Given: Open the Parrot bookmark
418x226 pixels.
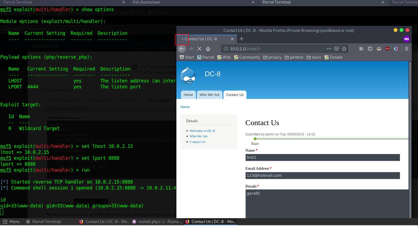Looking at the screenshot, I should [x=206, y=57].
